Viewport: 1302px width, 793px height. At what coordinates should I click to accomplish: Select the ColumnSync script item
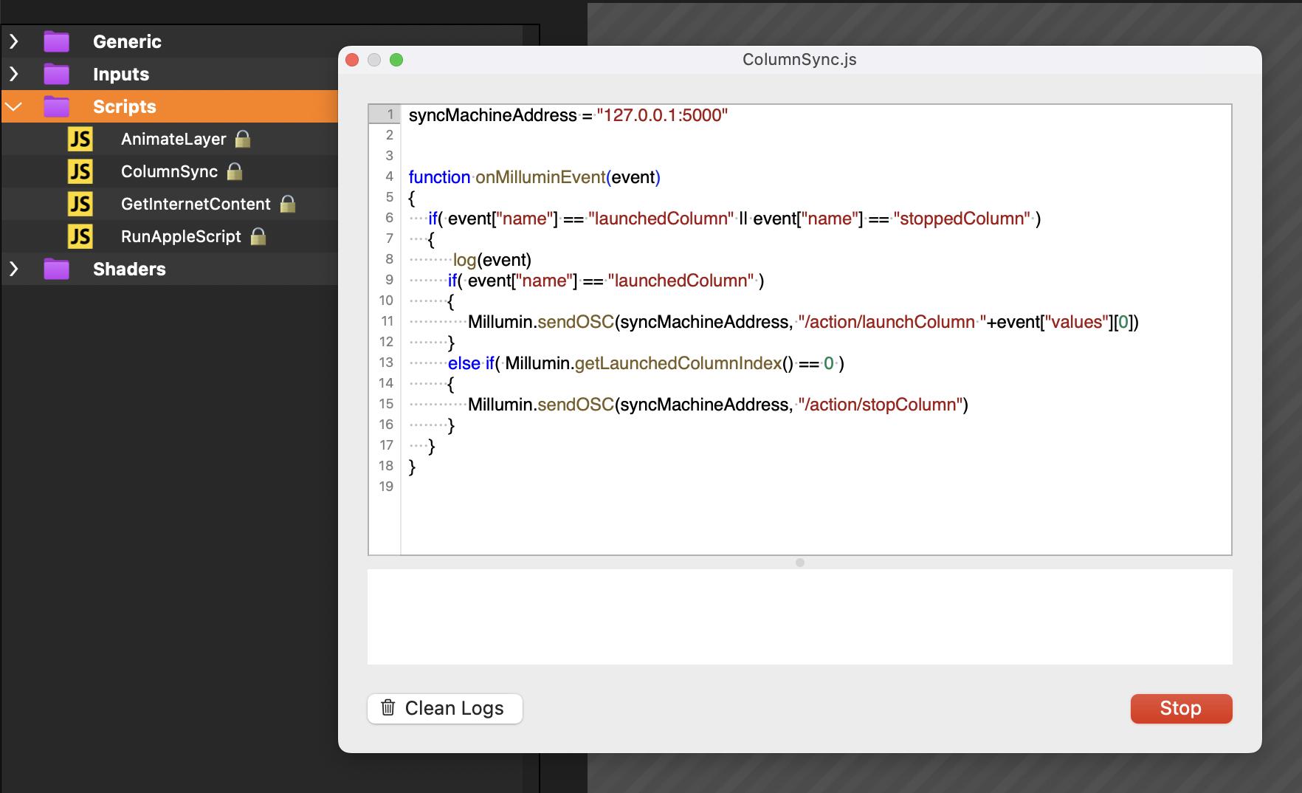[169, 171]
